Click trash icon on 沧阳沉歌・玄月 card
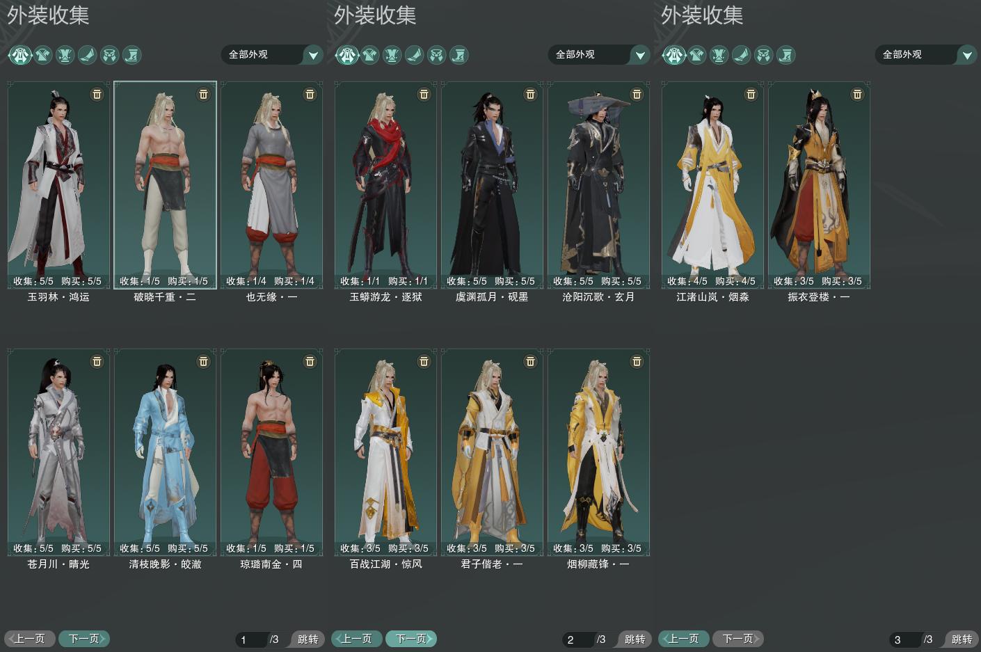The image size is (981, 652). coord(637,94)
